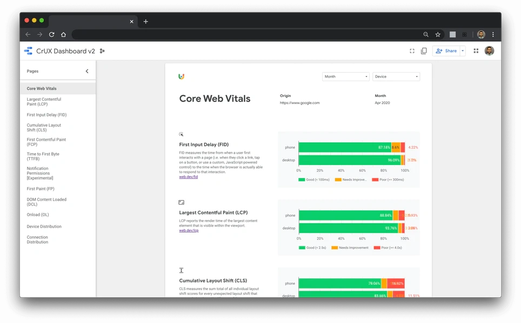The image size is (521, 323).
Task: Collapse the Pages sidebar
Action: (x=87, y=71)
